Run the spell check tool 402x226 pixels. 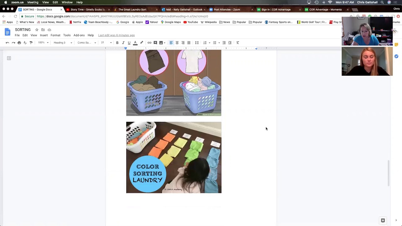tap(25, 43)
